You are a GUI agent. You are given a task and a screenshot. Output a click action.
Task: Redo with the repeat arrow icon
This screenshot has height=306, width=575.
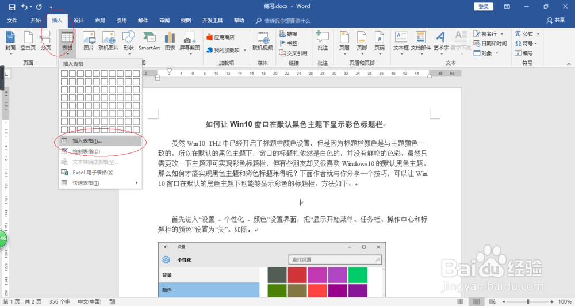pos(39,6)
